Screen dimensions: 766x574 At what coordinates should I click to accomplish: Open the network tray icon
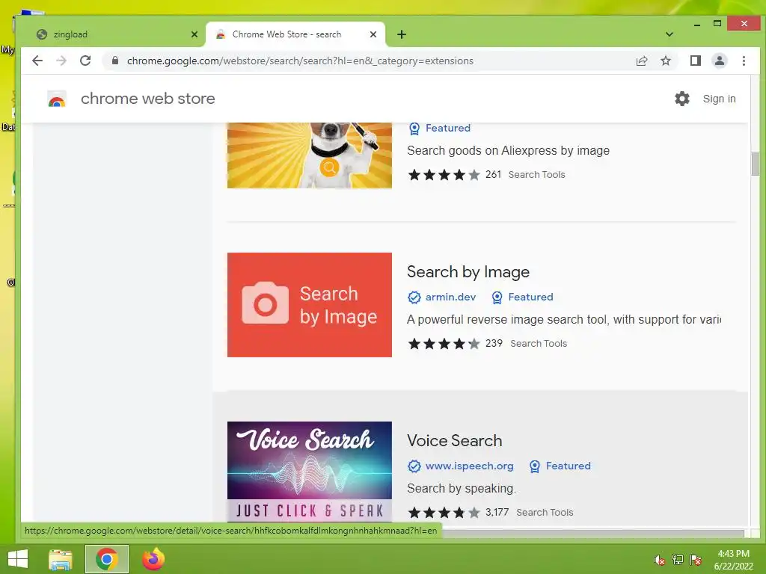[677, 560]
